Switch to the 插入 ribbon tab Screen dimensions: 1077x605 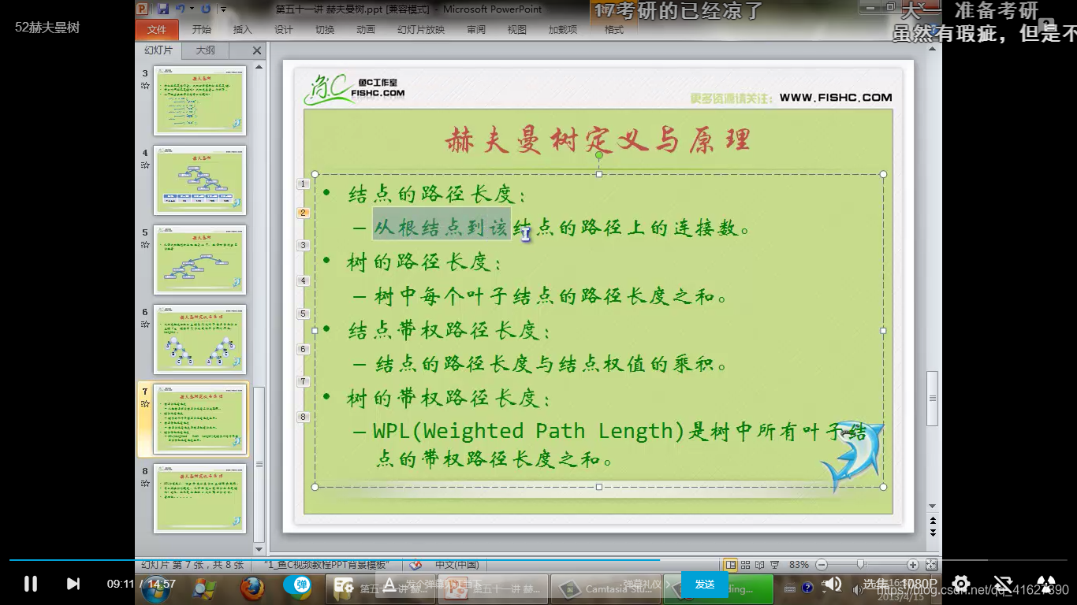pos(243,29)
